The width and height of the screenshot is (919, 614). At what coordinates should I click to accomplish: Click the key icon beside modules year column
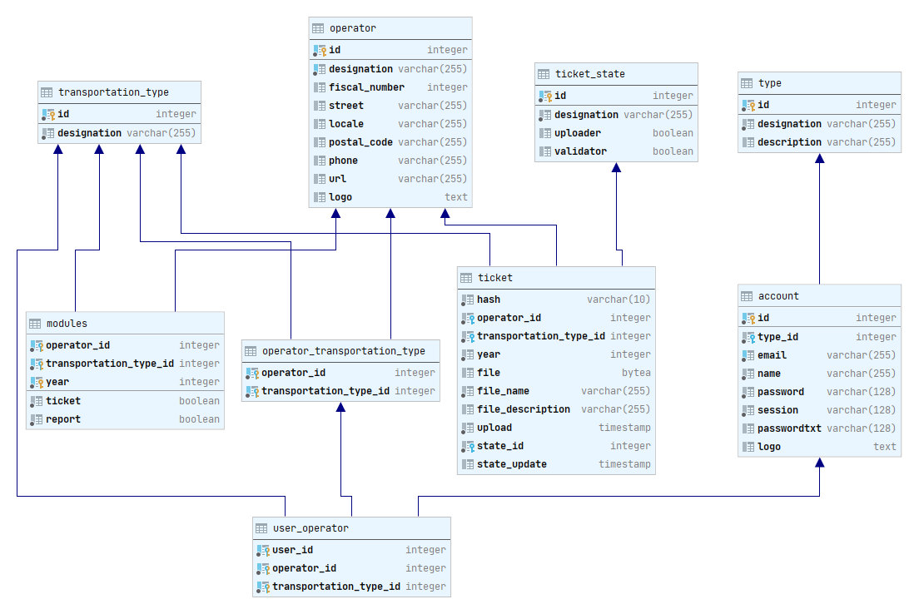36,382
